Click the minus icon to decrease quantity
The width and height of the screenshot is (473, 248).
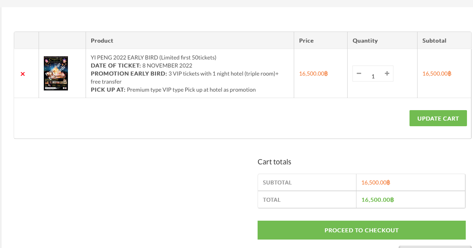[359, 74]
